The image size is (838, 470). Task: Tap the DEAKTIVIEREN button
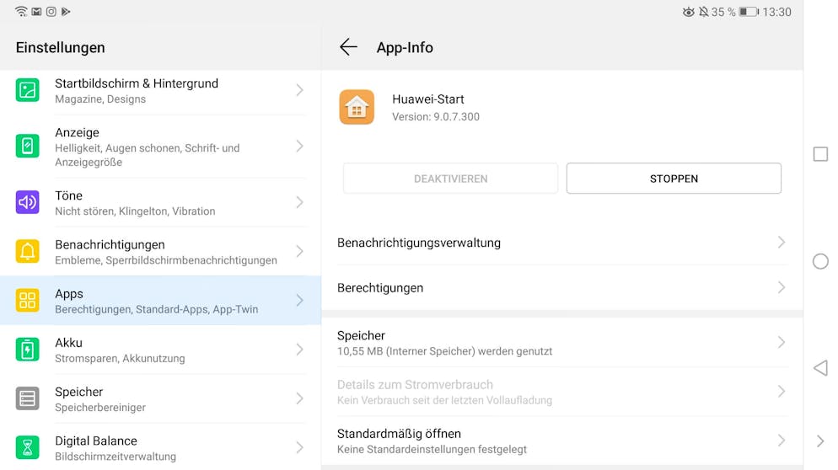click(x=450, y=179)
